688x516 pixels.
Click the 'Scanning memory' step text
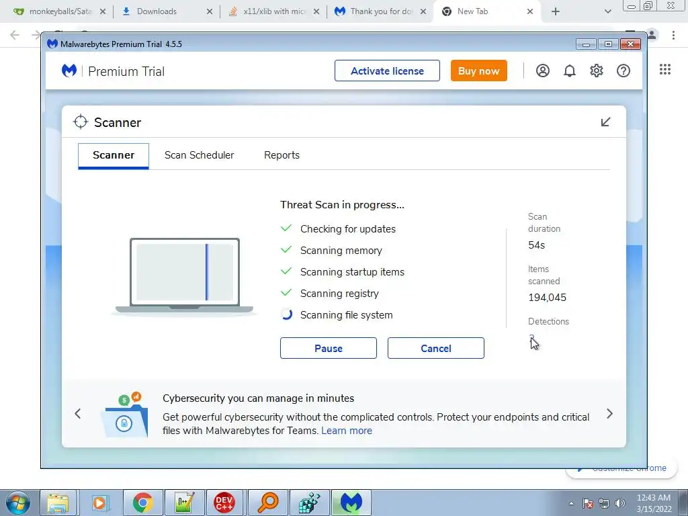341,251
